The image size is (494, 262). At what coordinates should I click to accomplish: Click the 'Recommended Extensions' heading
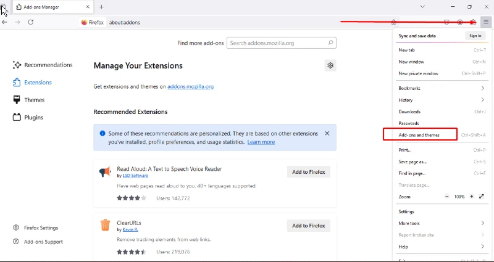tap(130, 112)
